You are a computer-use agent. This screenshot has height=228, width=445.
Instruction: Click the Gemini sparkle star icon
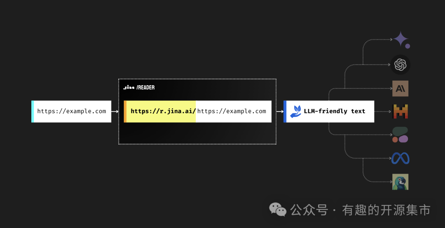(401, 40)
